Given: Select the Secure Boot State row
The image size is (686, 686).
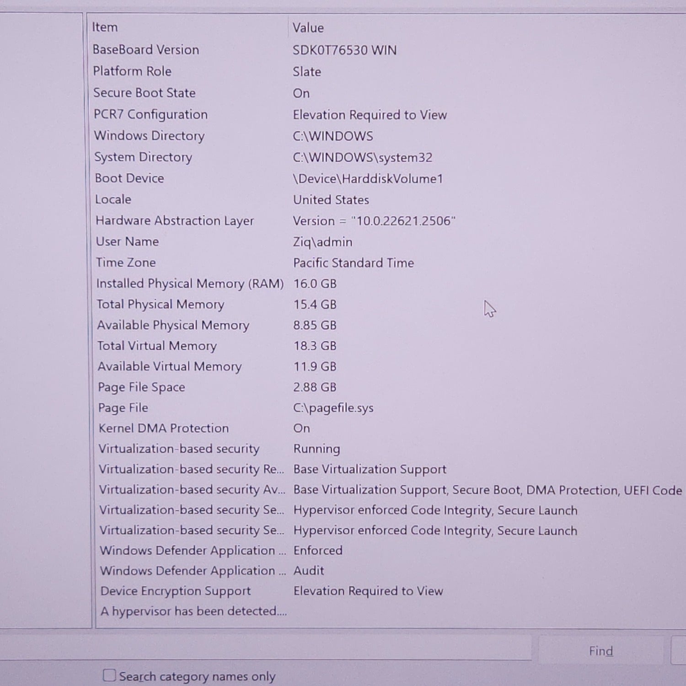Looking at the screenshot, I should [145, 93].
